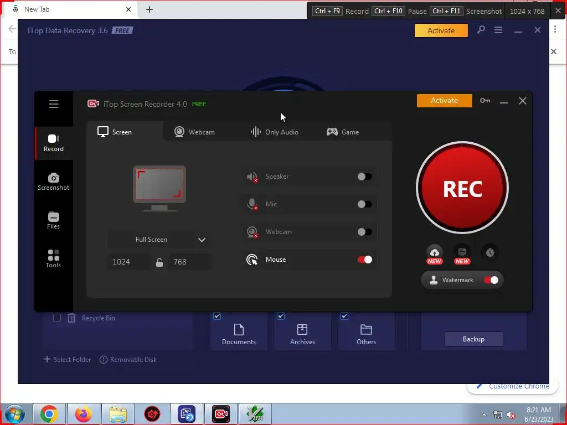Click Removable Disk info link
The height and width of the screenshot is (425, 567).
coord(128,360)
